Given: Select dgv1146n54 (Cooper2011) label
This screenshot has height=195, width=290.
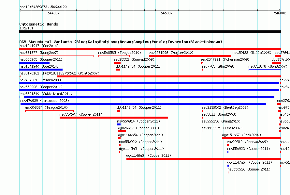Looking at the screenshot, I should coord(149,155).
